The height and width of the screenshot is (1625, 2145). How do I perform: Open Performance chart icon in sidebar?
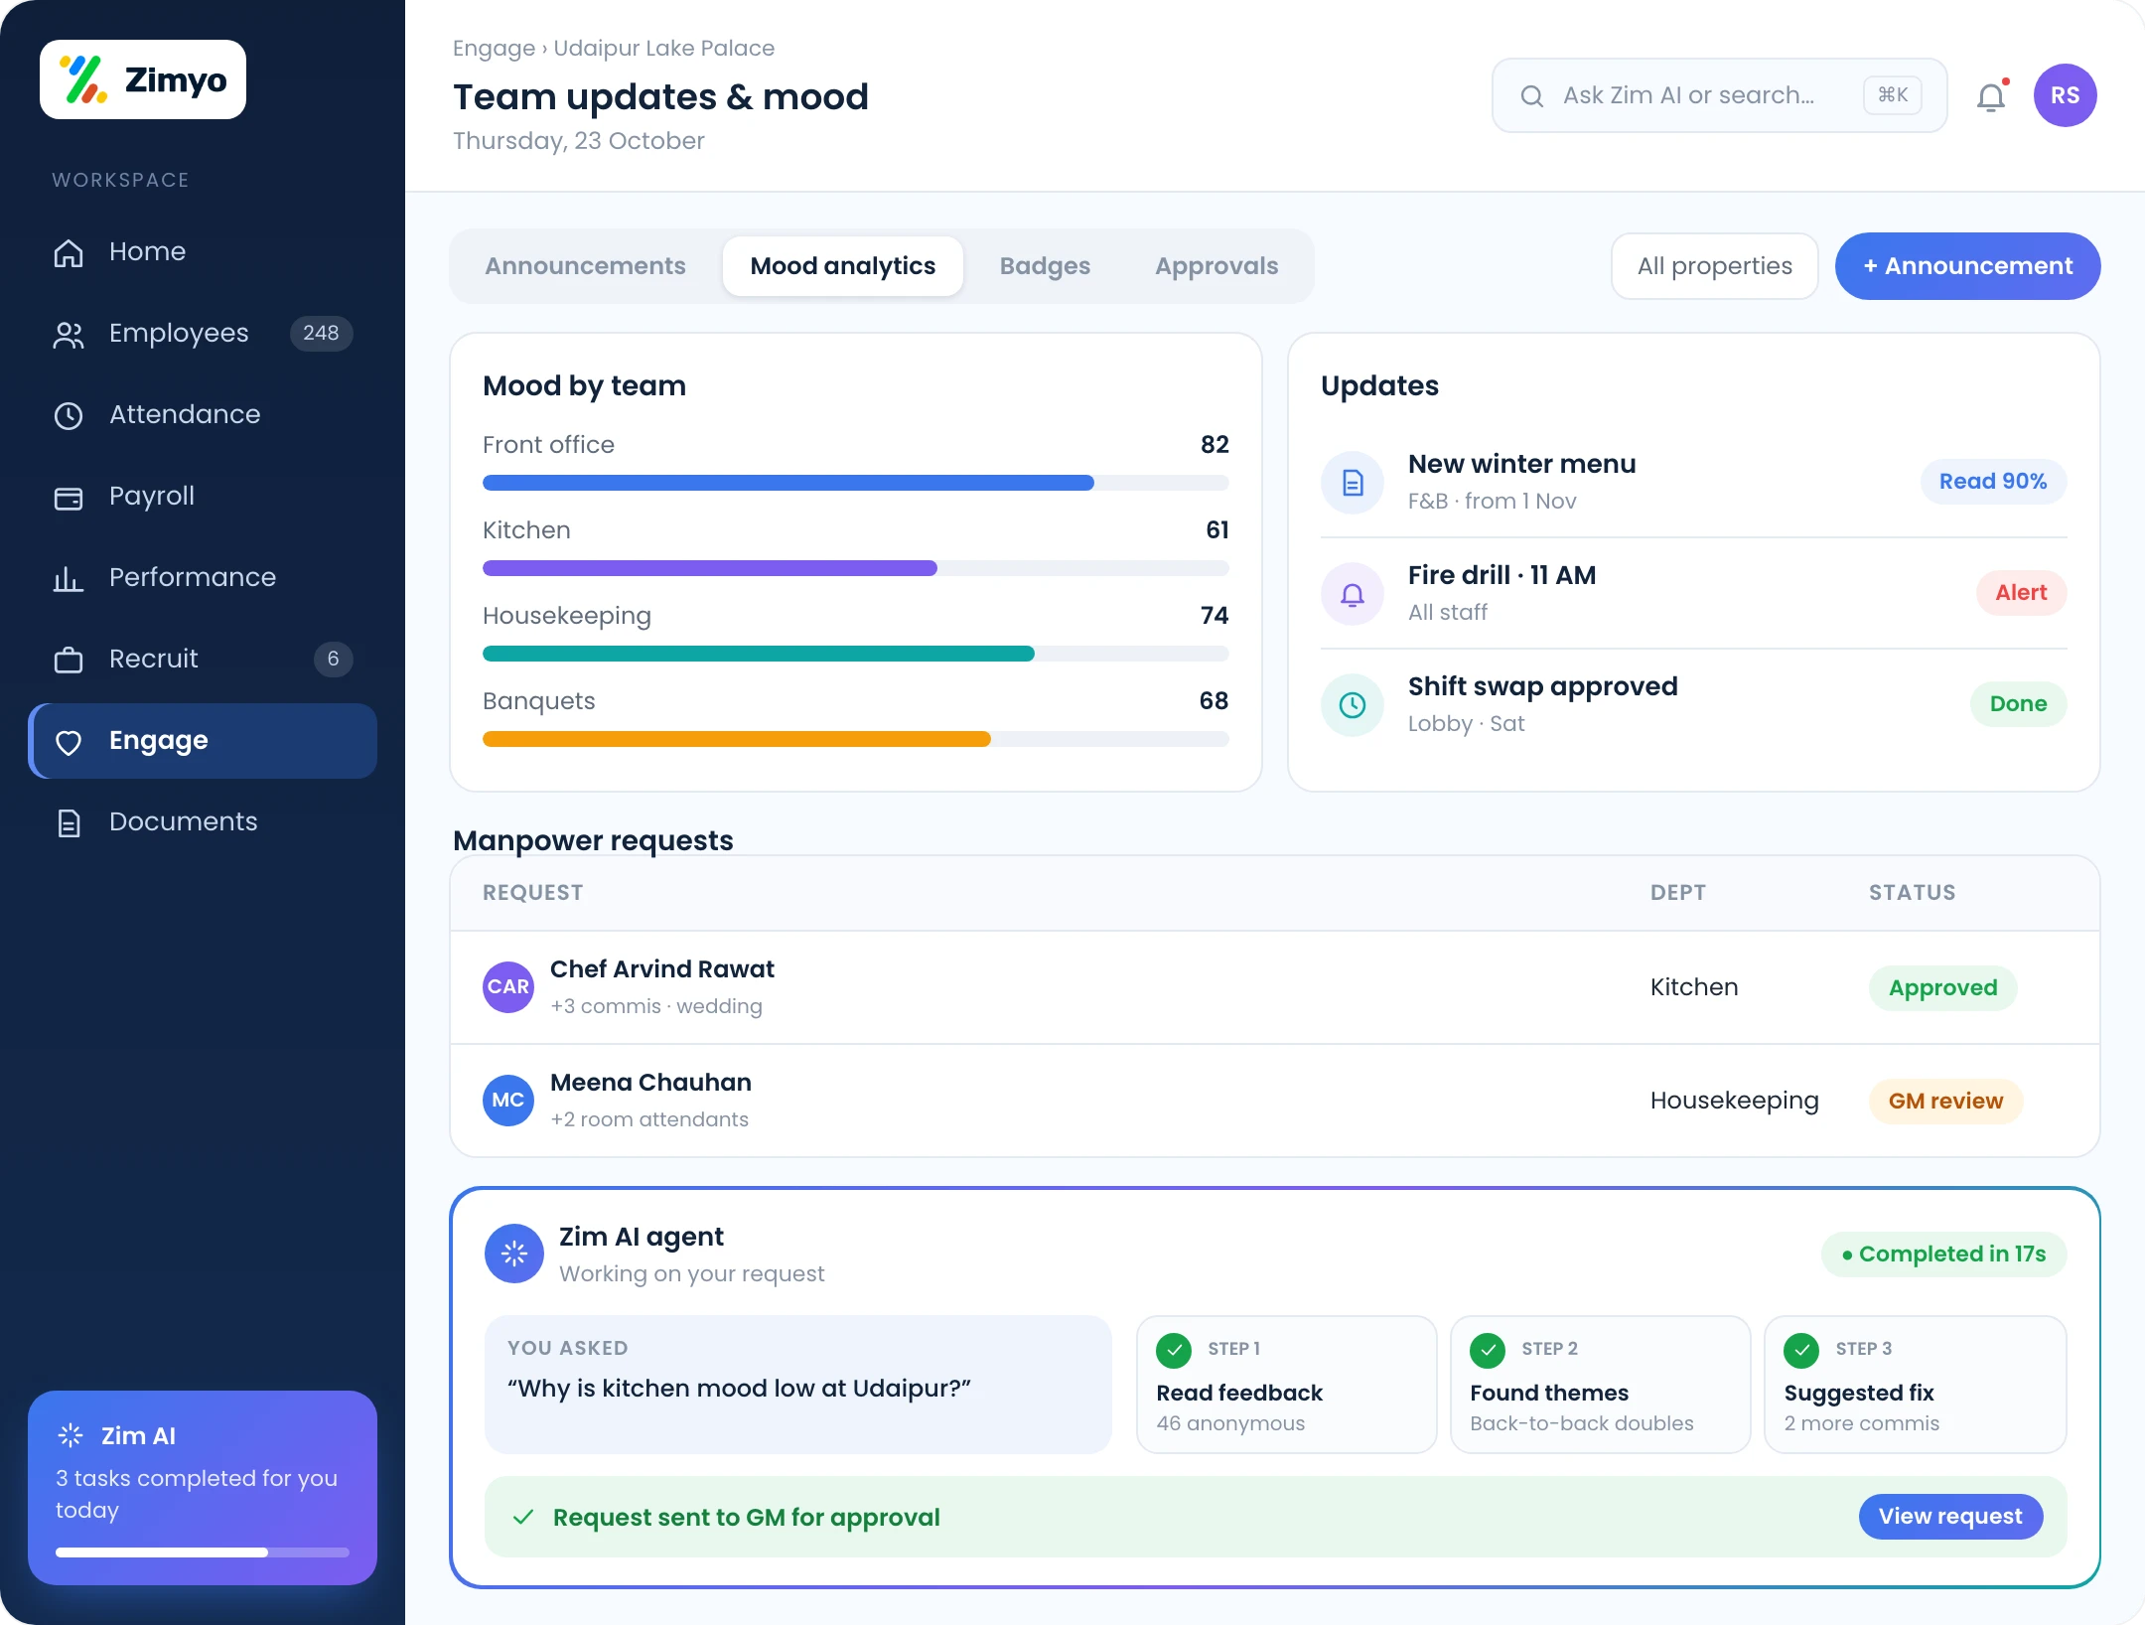(69, 578)
